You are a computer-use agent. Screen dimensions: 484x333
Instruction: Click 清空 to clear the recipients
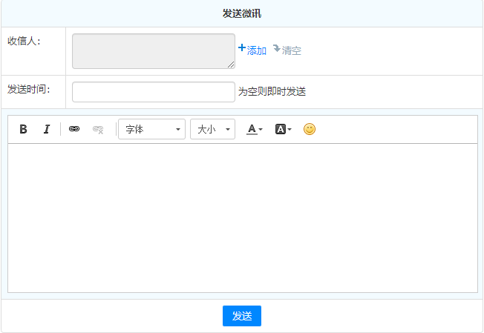pos(287,50)
